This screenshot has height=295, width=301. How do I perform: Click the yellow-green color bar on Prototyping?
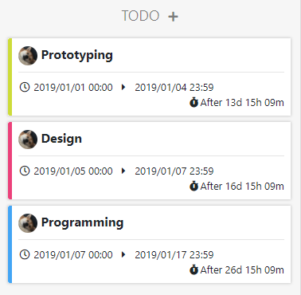10,77
